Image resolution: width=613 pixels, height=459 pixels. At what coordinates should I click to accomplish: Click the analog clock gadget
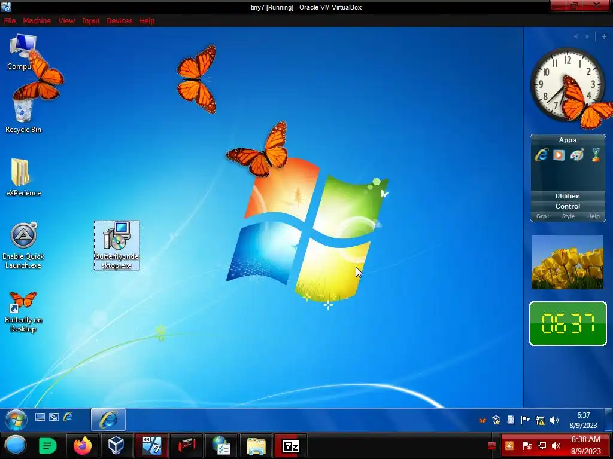pos(568,84)
